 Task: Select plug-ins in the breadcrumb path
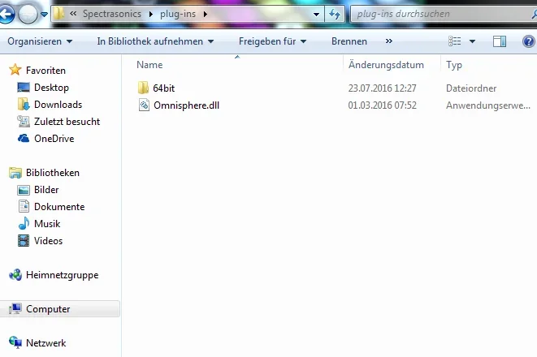pyautogui.click(x=178, y=14)
